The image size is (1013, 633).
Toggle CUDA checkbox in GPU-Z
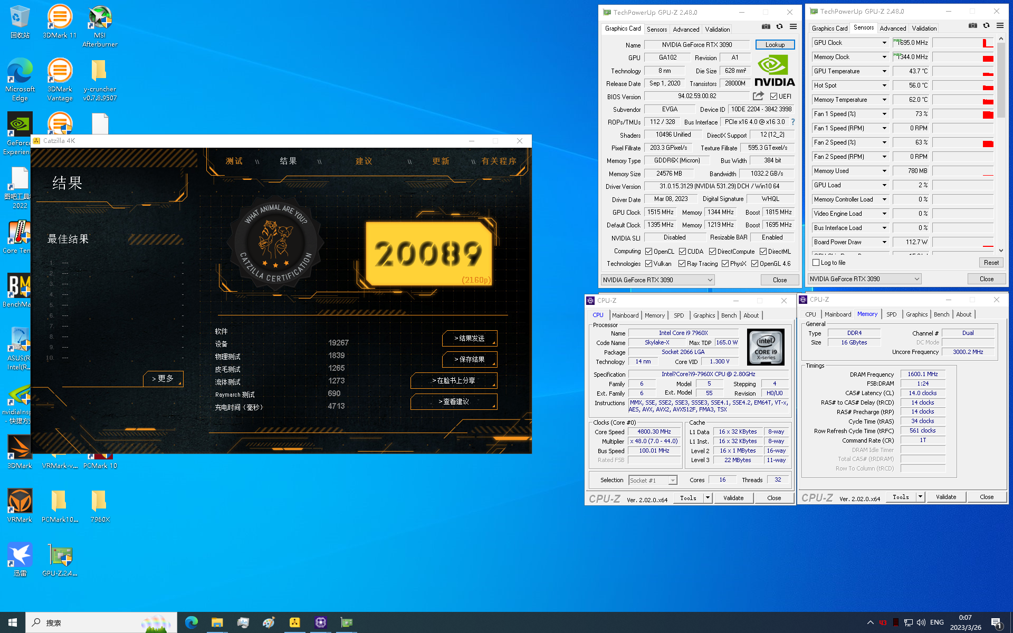683,252
